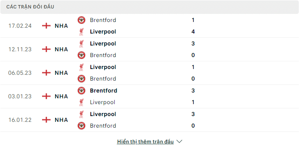
Task: Open Liverpool name in 16.01.22 match
Action: (103, 114)
